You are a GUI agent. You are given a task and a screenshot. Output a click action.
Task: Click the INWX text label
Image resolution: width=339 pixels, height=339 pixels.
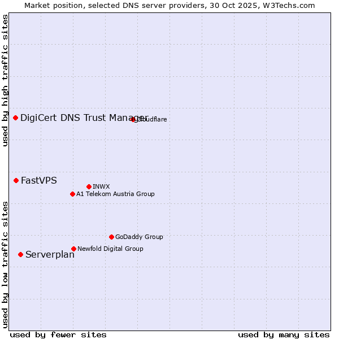click(101, 186)
